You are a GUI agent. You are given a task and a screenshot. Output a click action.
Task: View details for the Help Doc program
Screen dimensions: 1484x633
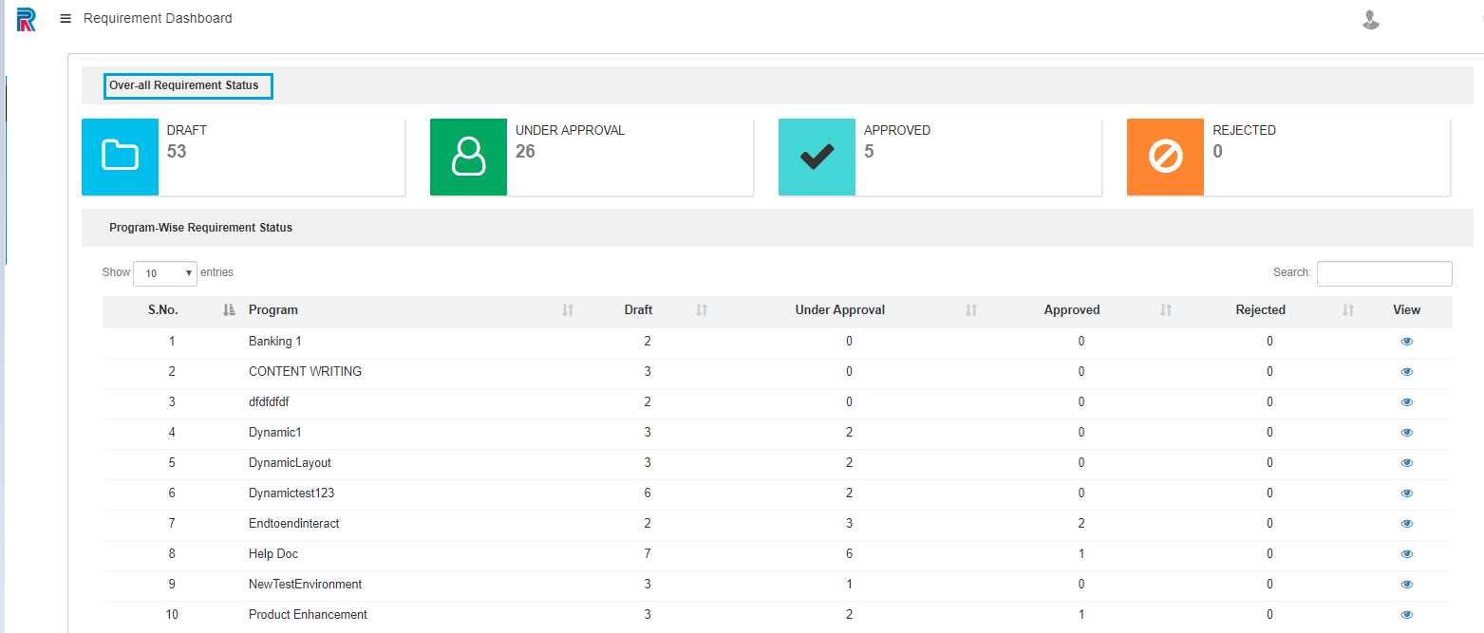tap(1406, 553)
